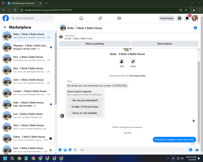This screenshot has width=203, height=162.
Task: Open the Friends icon in top navigation
Action: (x=100, y=18)
